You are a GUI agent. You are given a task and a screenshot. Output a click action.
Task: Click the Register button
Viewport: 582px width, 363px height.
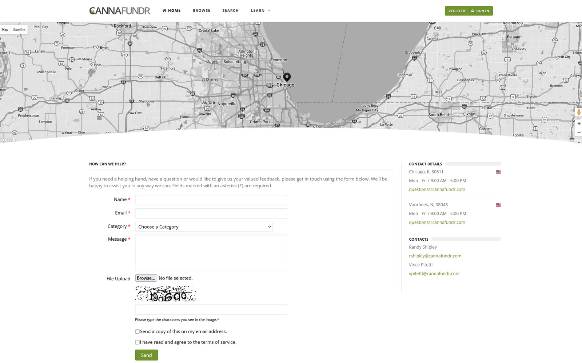pos(457,11)
